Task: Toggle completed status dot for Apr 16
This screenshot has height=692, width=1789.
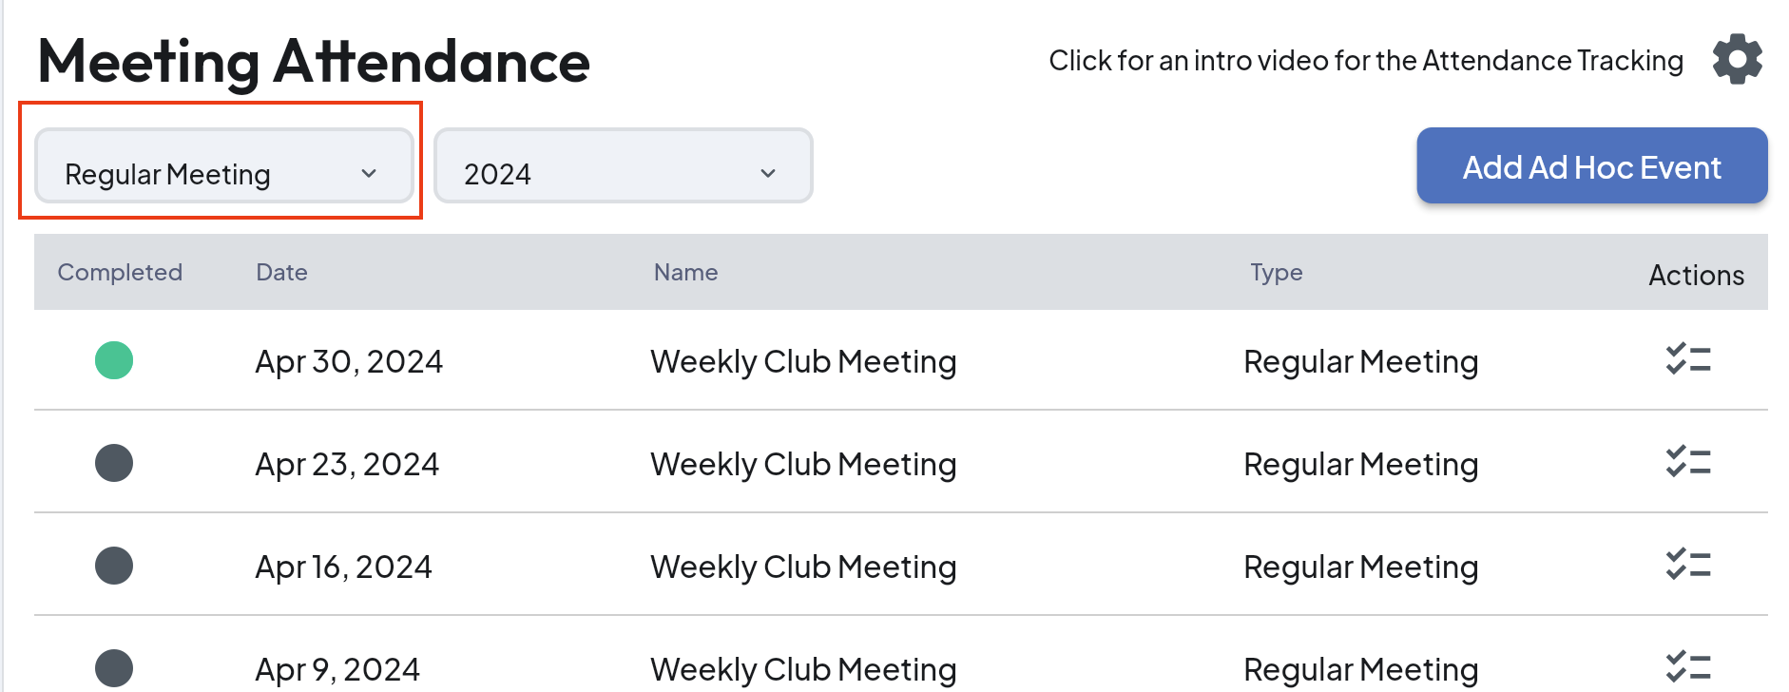Action: click(x=114, y=566)
